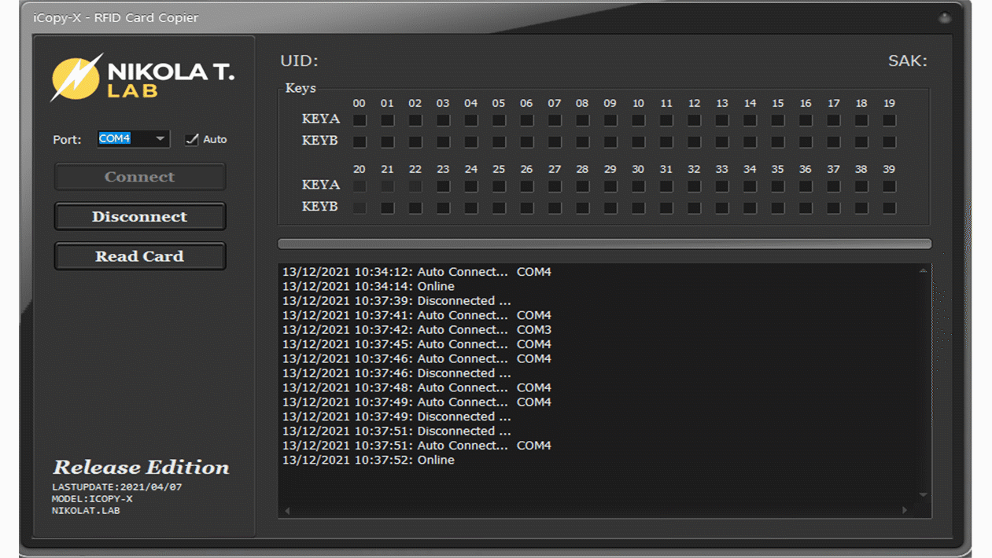Check the KEYA box for sector 12
The width and height of the screenshot is (992, 558).
coord(694,120)
